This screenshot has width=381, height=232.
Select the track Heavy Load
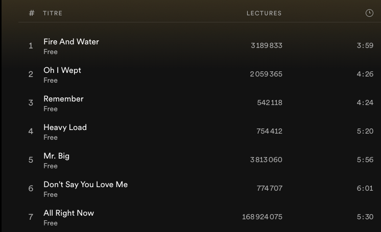[x=65, y=127]
